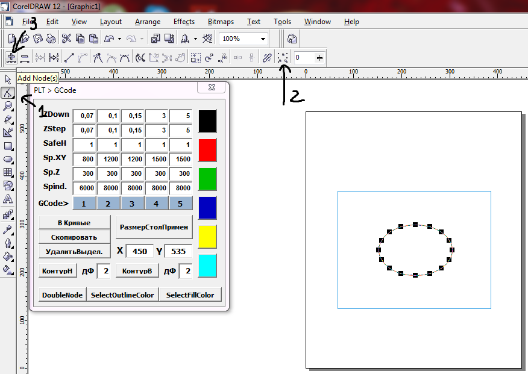Open the Tools menu
This screenshot has width=528, height=374.
coord(282,22)
